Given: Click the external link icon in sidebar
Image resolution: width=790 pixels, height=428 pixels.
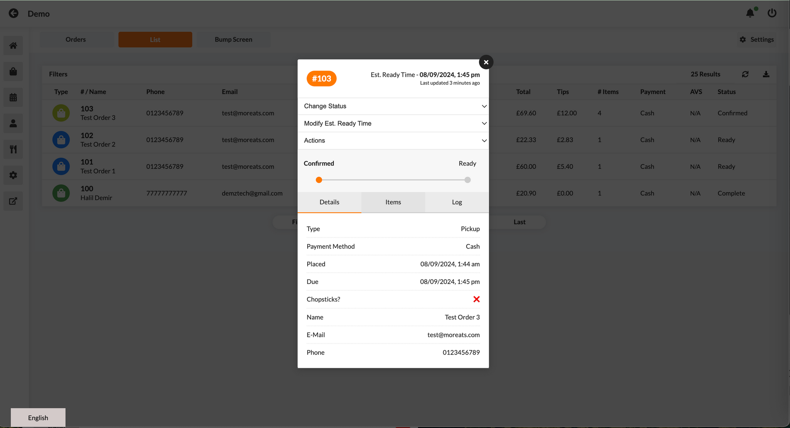Looking at the screenshot, I should click(13, 201).
